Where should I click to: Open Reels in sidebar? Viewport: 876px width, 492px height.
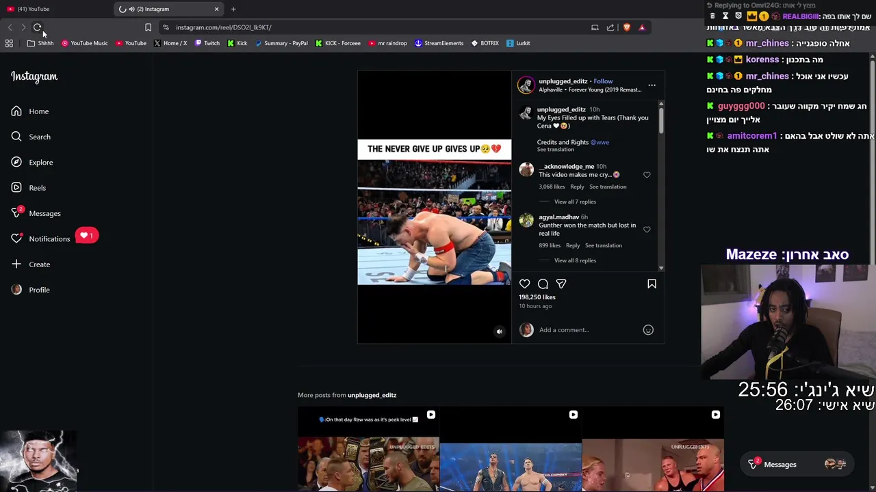29,188
